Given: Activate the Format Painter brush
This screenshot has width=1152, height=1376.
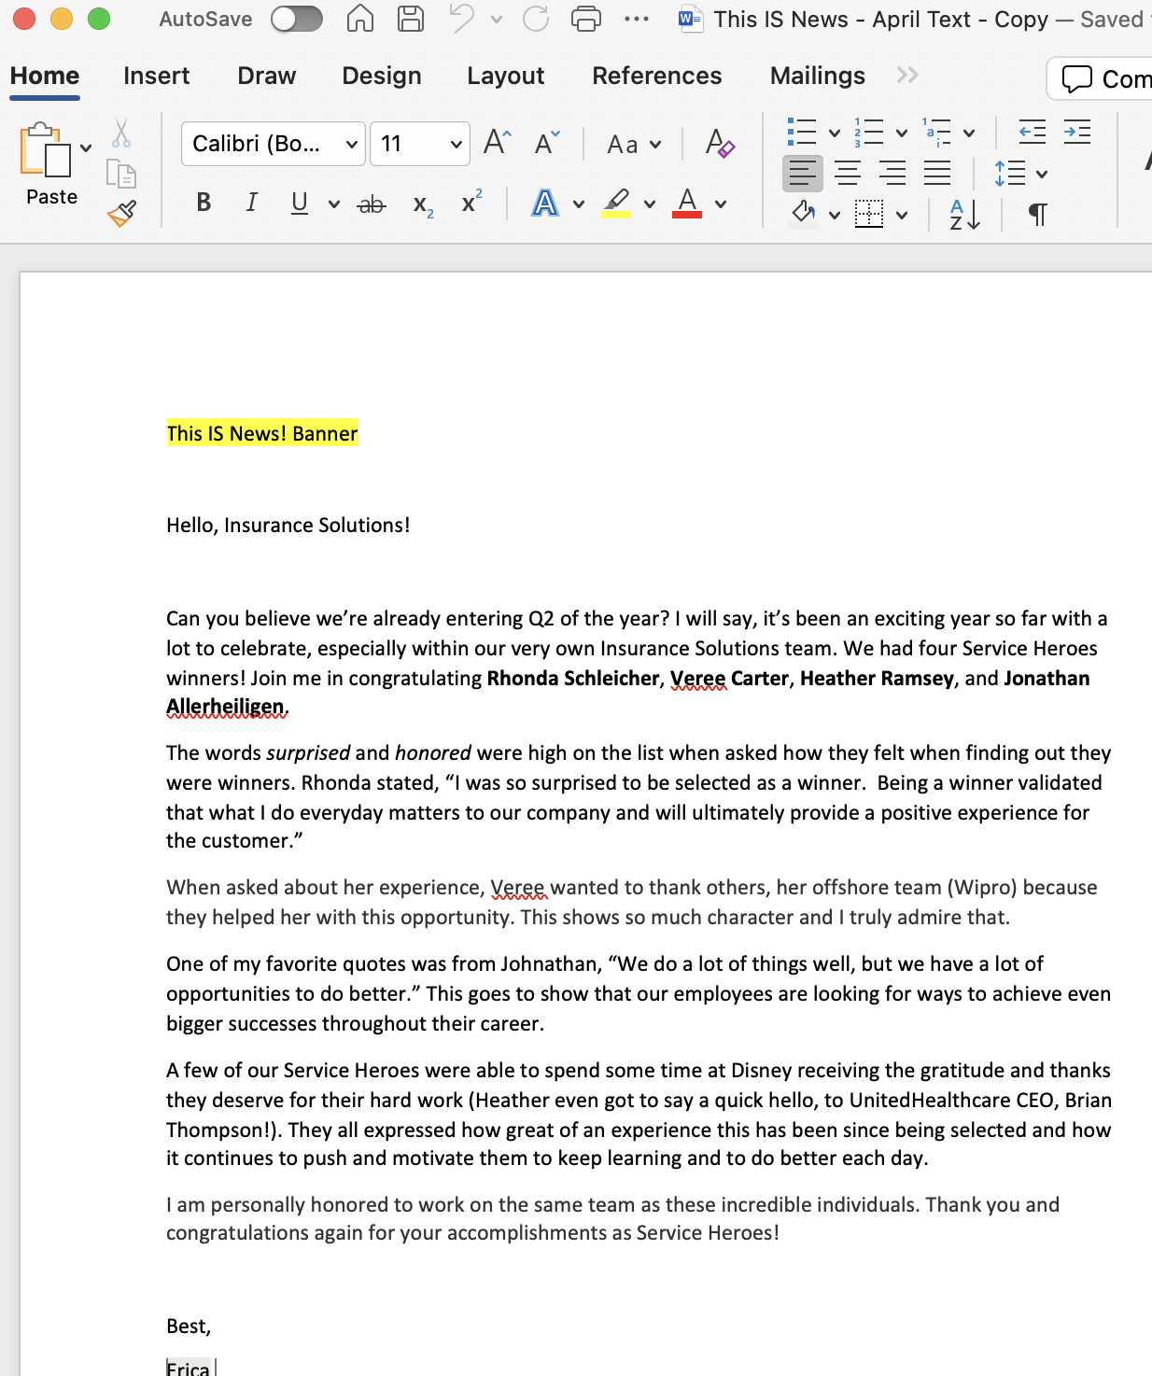Looking at the screenshot, I should (x=121, y=214).
